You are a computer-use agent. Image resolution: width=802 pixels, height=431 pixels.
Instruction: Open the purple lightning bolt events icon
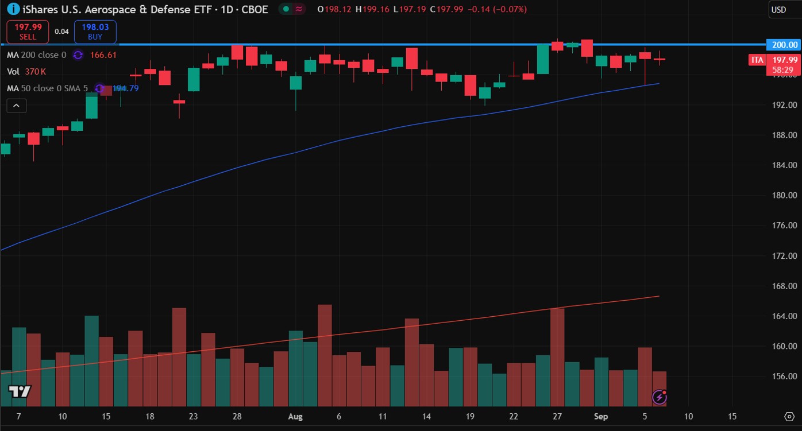(660, 397)
